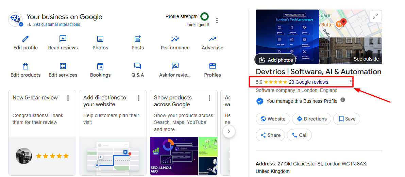Click the red map pin

tap(343, 23)
